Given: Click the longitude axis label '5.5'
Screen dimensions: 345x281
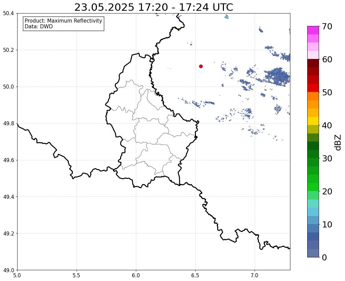Looking at the screenshot, I should [x=77, y=276].
